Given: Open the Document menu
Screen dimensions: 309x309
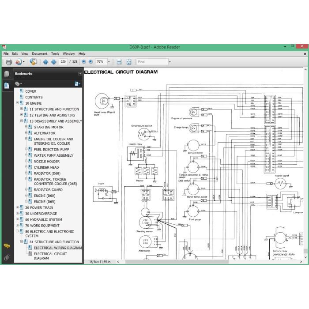Looking at the screenshot, I should point(40,53).
